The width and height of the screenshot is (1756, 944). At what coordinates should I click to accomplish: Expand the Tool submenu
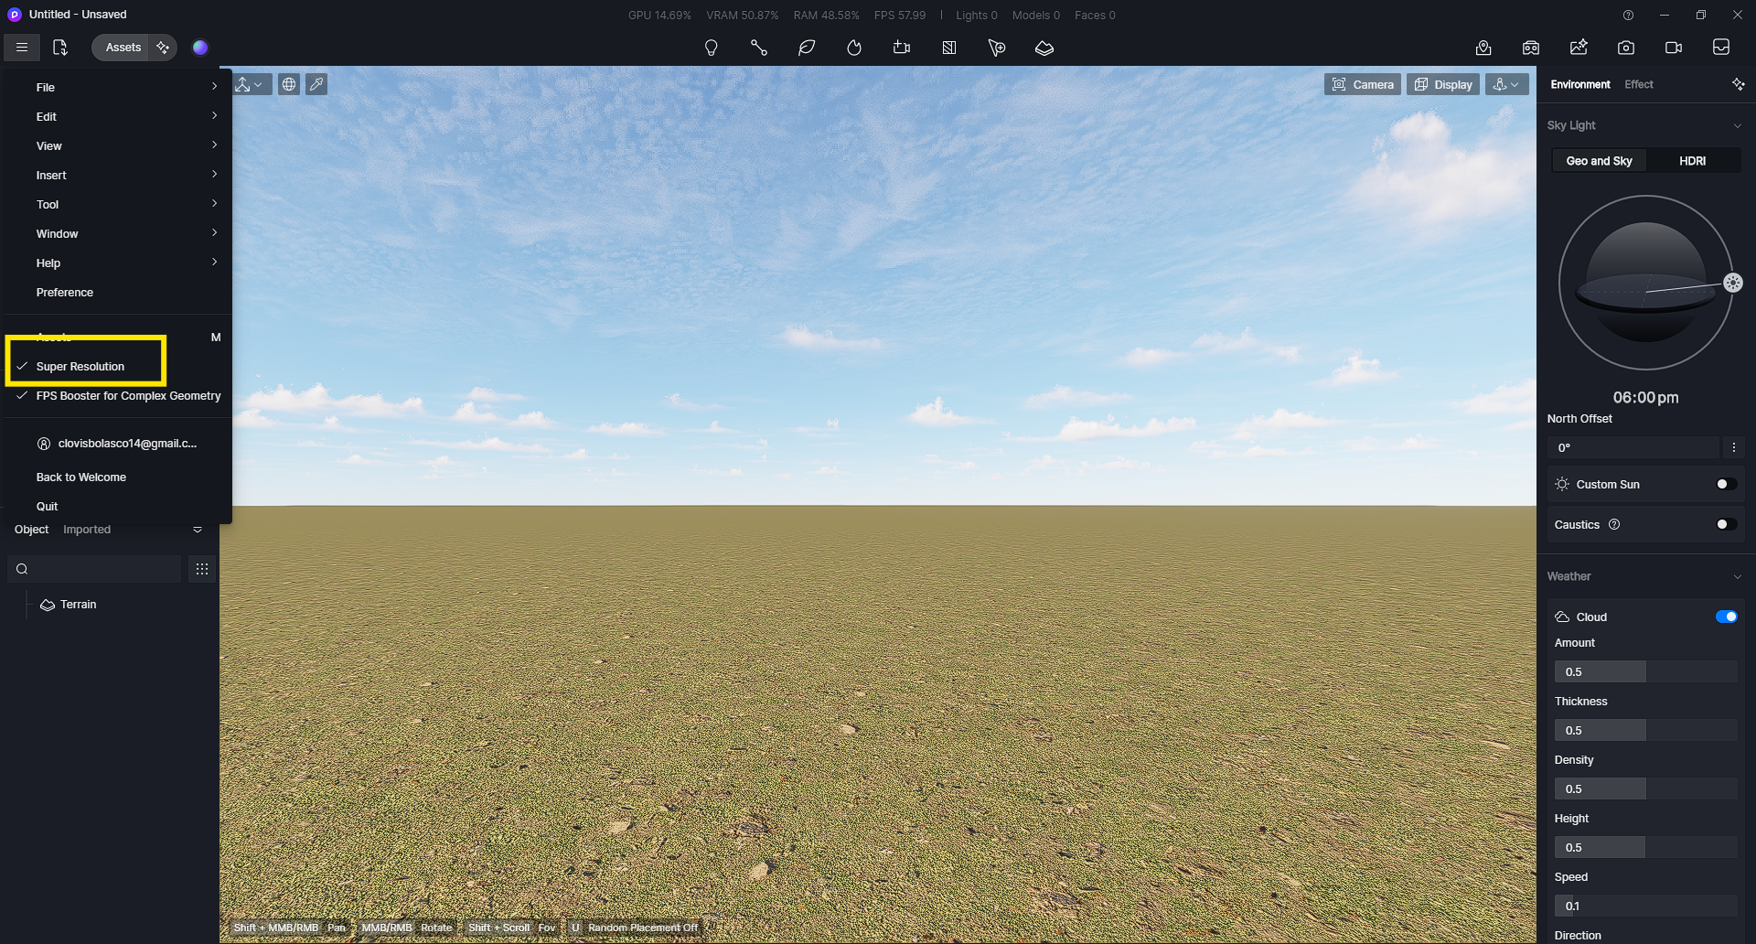pyautogui.click(x=118, y=204)
